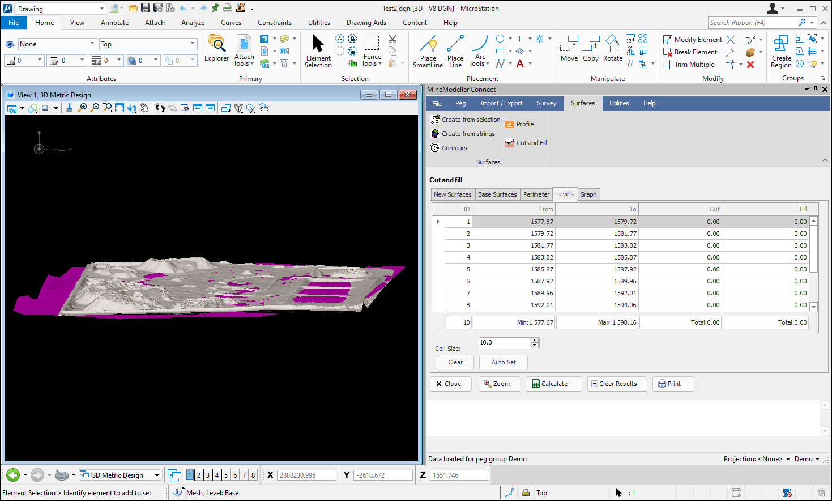This screenshot has height=501, width=832.
Task: Toggle view 1 button in view group
Action: pos(190,475)
